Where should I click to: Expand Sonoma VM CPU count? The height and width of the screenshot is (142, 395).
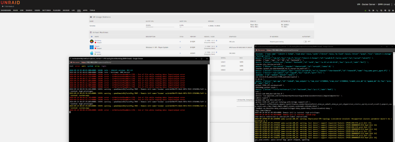(180, 53)
